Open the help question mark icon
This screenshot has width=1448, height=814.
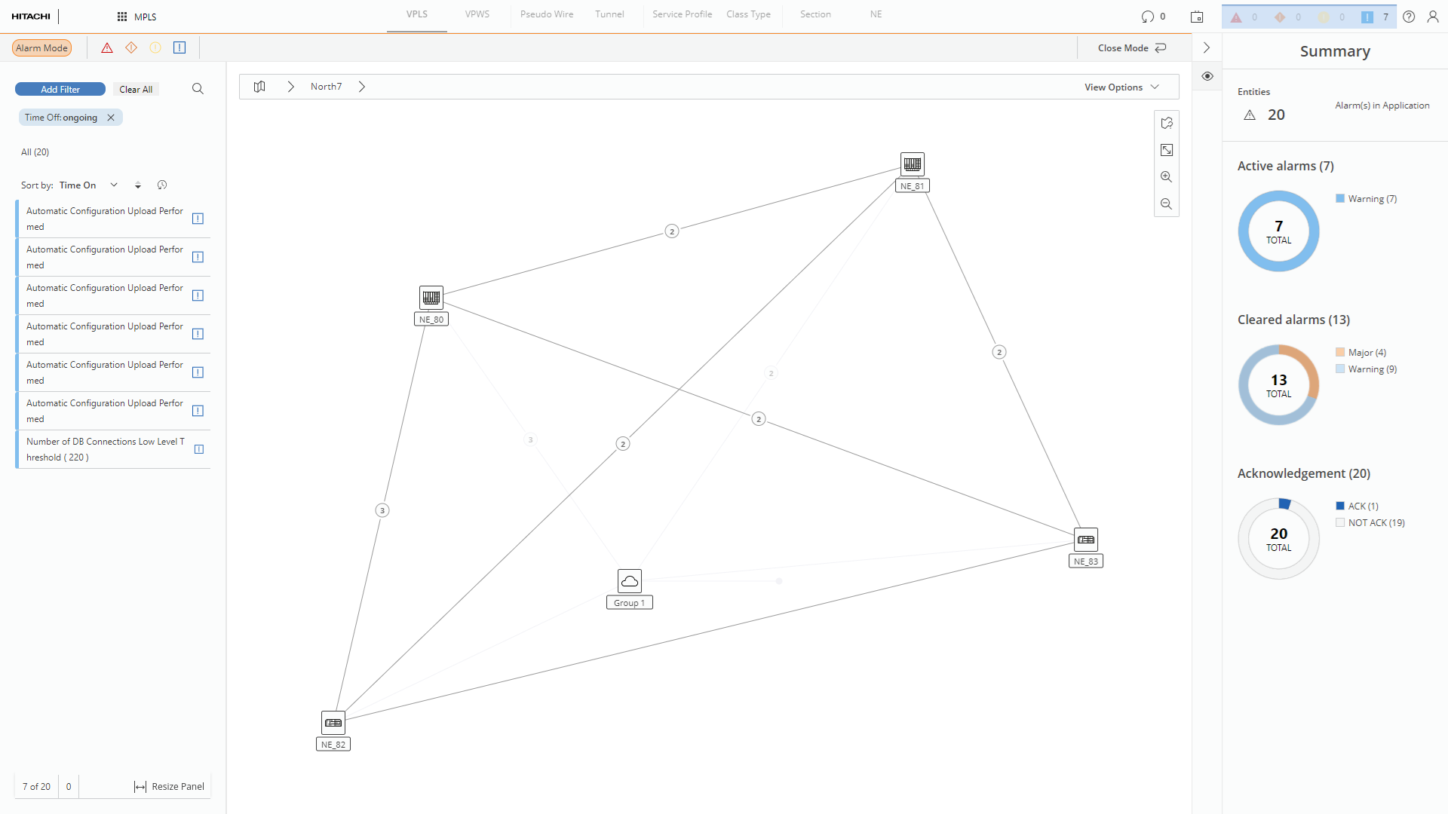[1409, 17]
